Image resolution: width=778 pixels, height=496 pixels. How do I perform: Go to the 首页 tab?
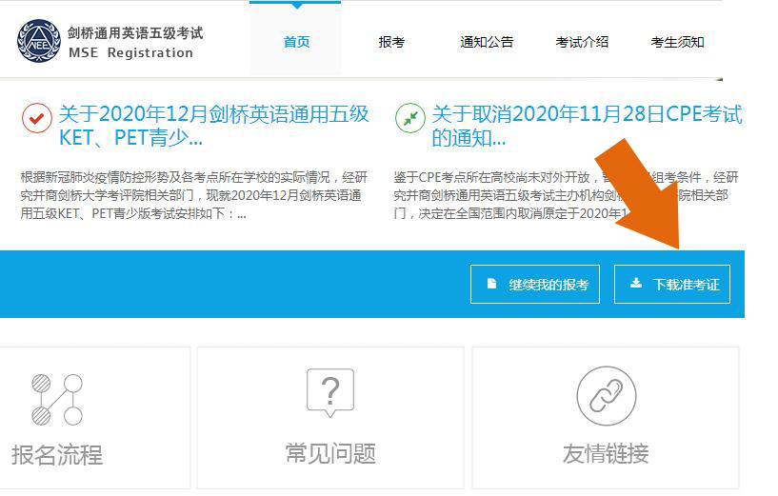(296, 42)
